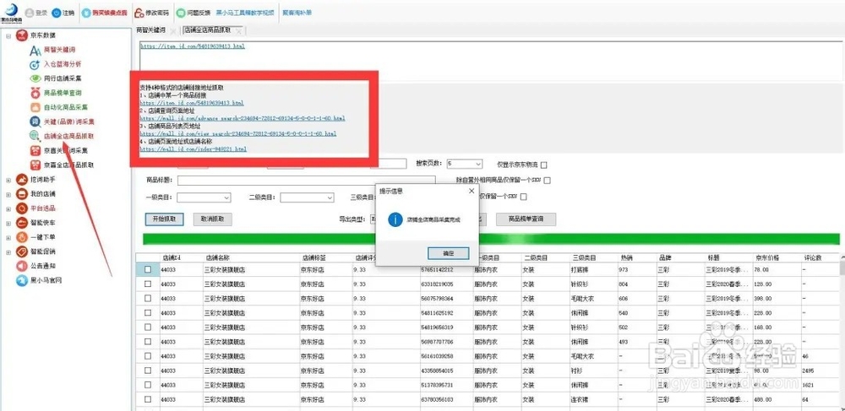
Task: Collapse the 京东数据 tree node
Action: [8, 36]
